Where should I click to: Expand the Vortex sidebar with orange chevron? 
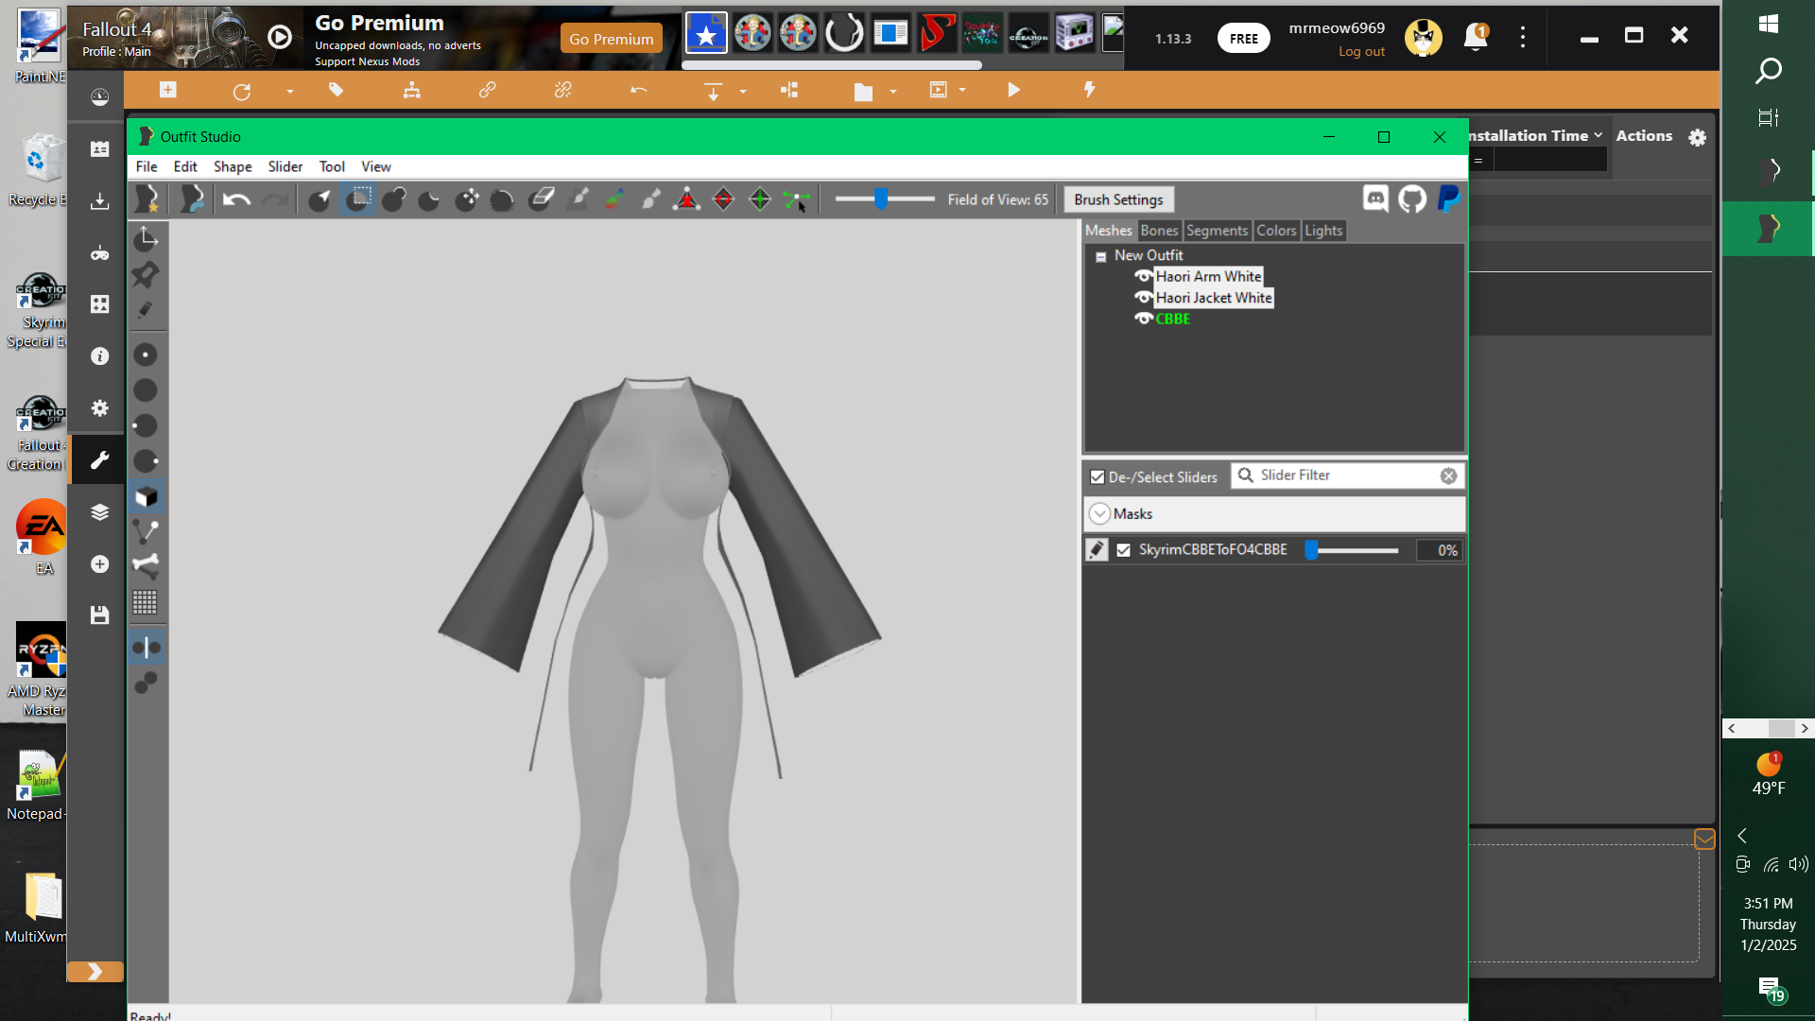pyautogui.click(x=95, y=972)
